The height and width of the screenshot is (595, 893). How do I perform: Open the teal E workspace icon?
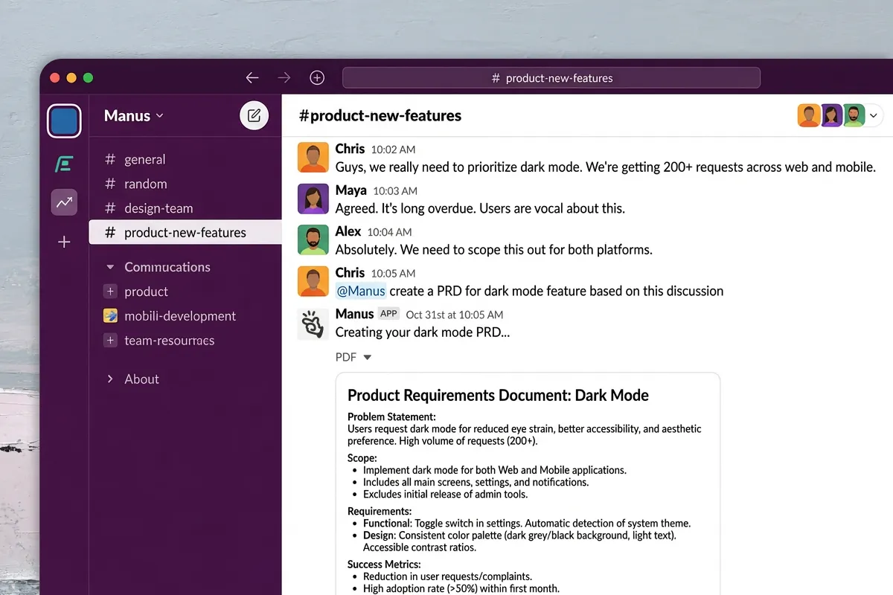[x=64, y=164]
